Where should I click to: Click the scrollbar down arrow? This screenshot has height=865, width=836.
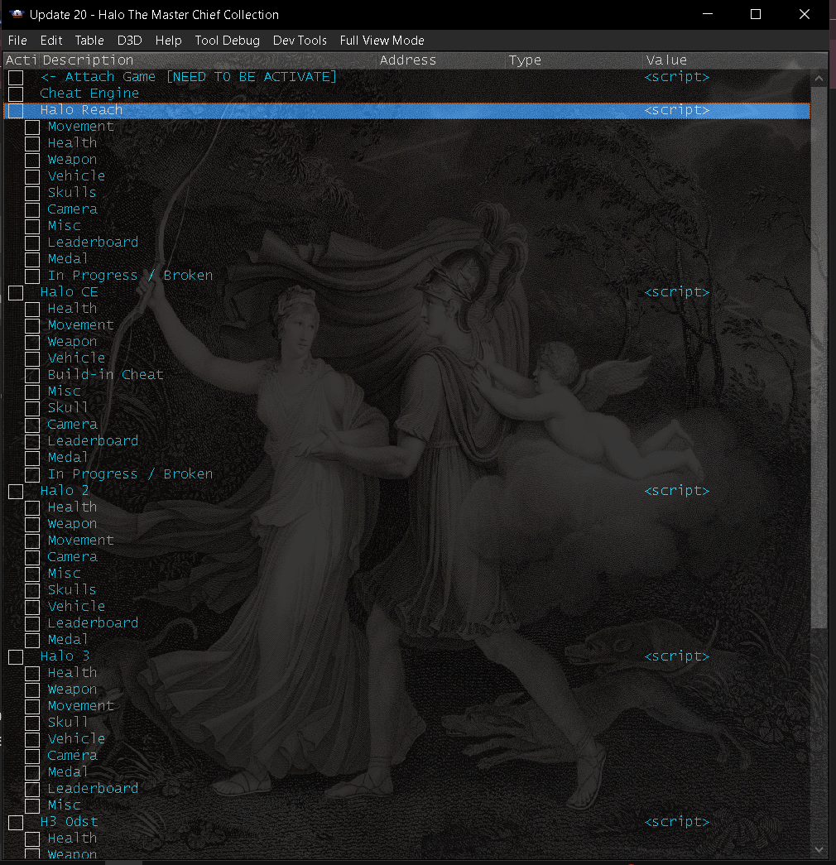pos(819,849)
